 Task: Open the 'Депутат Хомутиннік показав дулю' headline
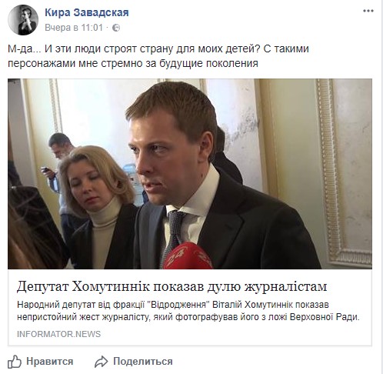(x=172, y=286)
